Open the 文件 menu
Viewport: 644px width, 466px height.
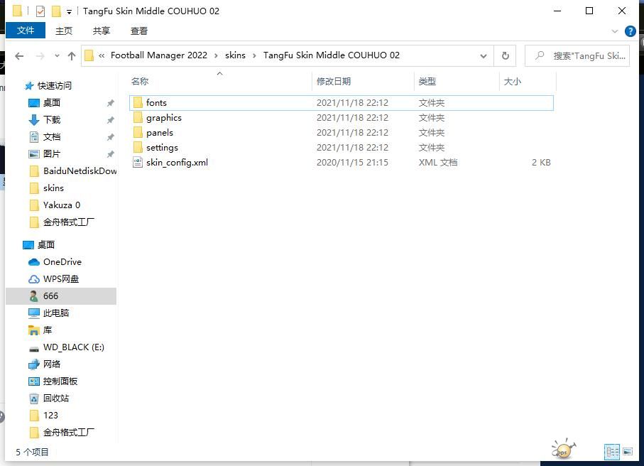click(x=26, y=31)
